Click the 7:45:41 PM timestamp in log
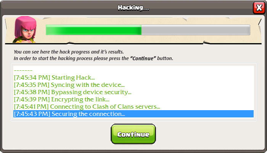 [x=31, y=107]
